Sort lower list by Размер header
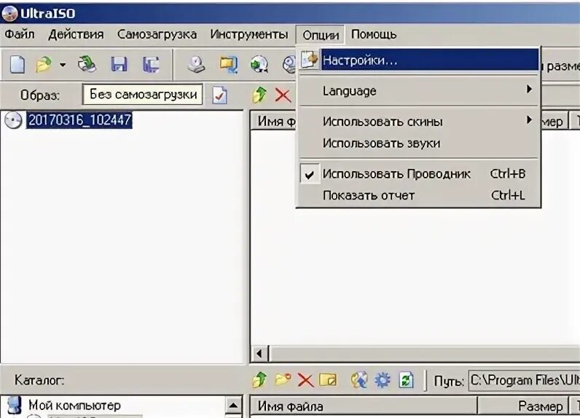This screenshot has height=418, width=580. [x=523, y=406]
